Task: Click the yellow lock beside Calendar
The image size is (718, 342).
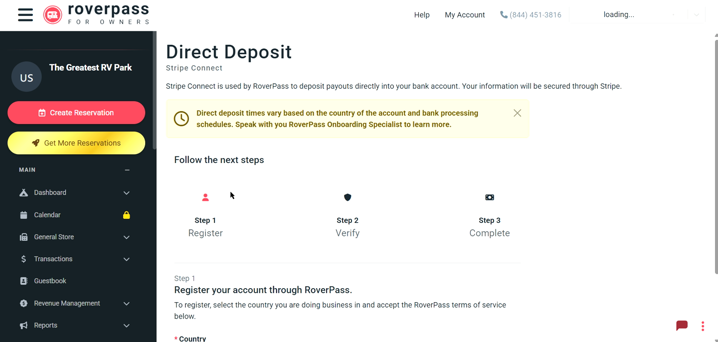Action: pos(127,215)
